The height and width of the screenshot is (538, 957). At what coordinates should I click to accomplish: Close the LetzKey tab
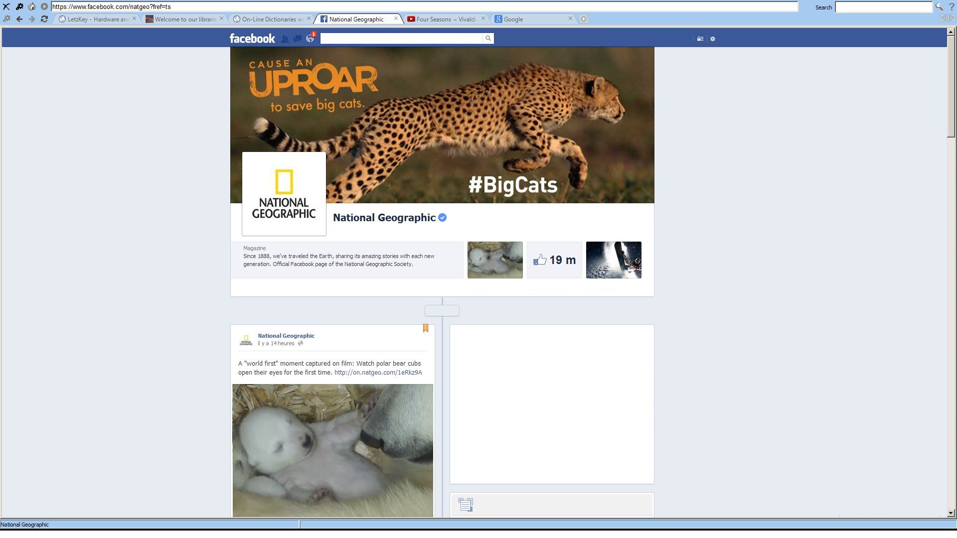tap(135, 18)
